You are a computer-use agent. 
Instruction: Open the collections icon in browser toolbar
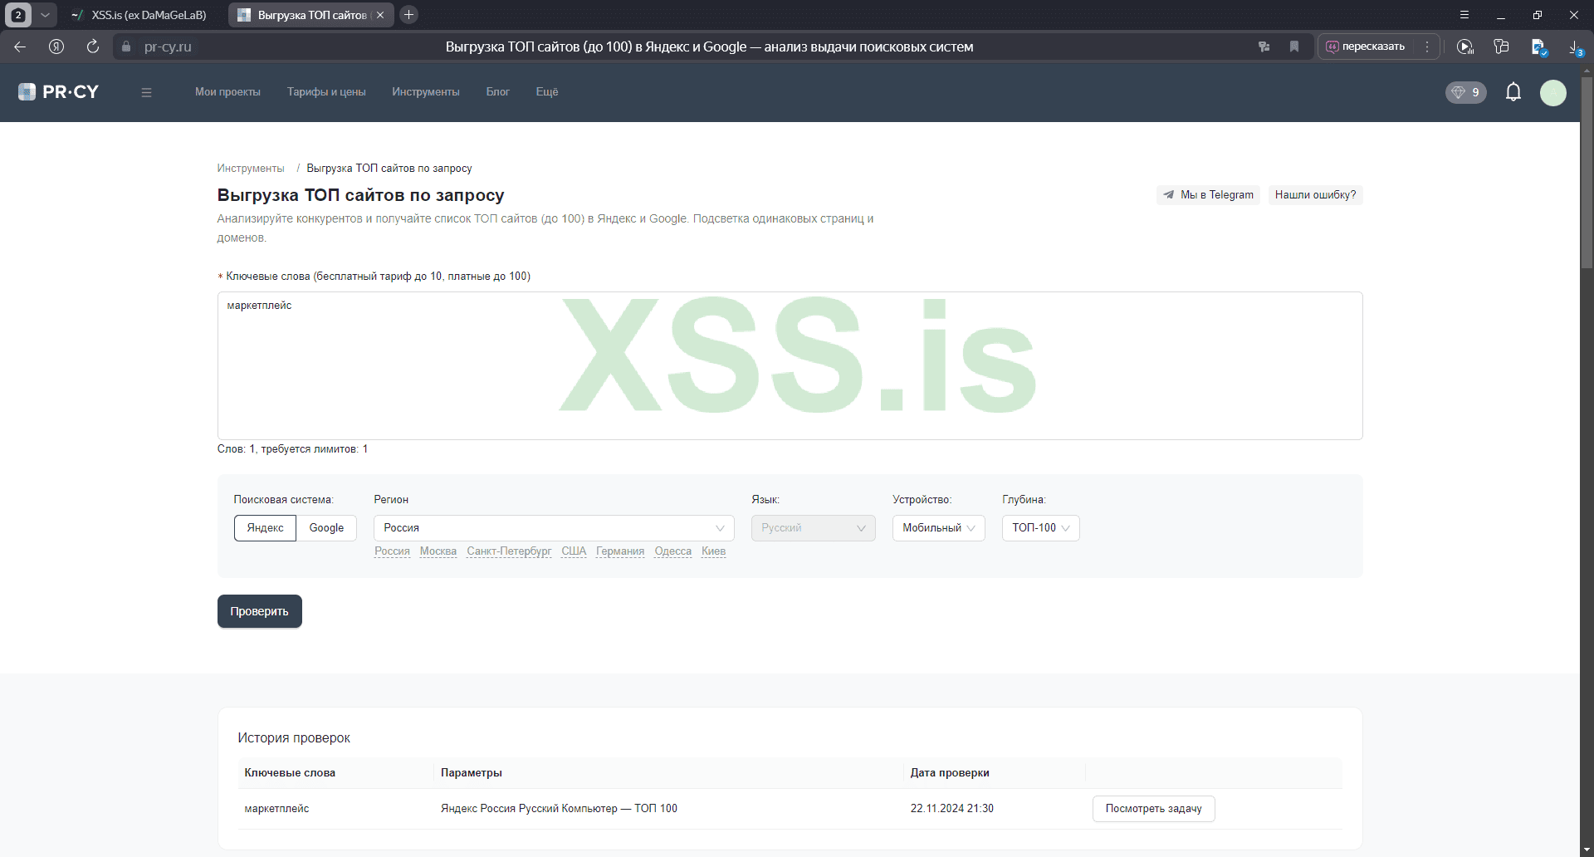[x=1501, y=47]
